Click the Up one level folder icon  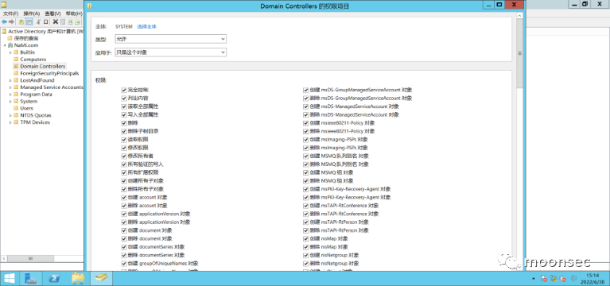pyautogui.click(x=21, y=21)
